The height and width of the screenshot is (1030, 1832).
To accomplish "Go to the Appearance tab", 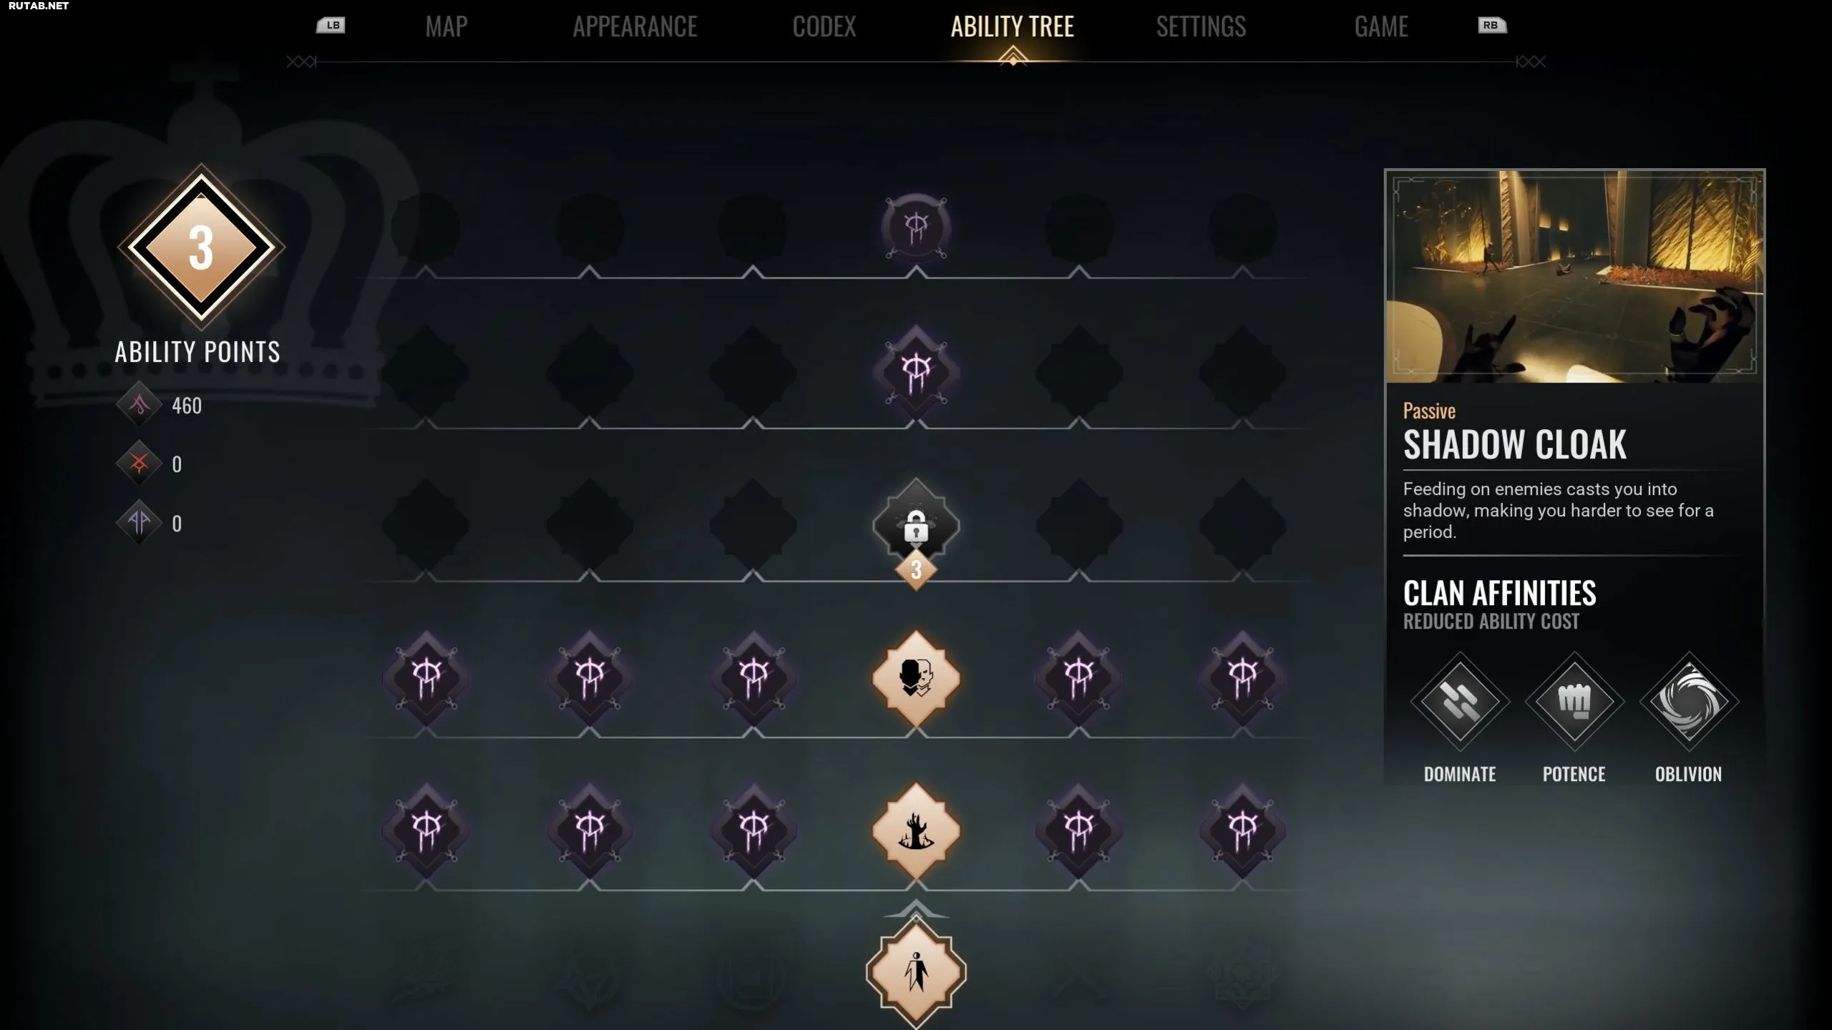I will pyautogui.click(x=635, y=27).
